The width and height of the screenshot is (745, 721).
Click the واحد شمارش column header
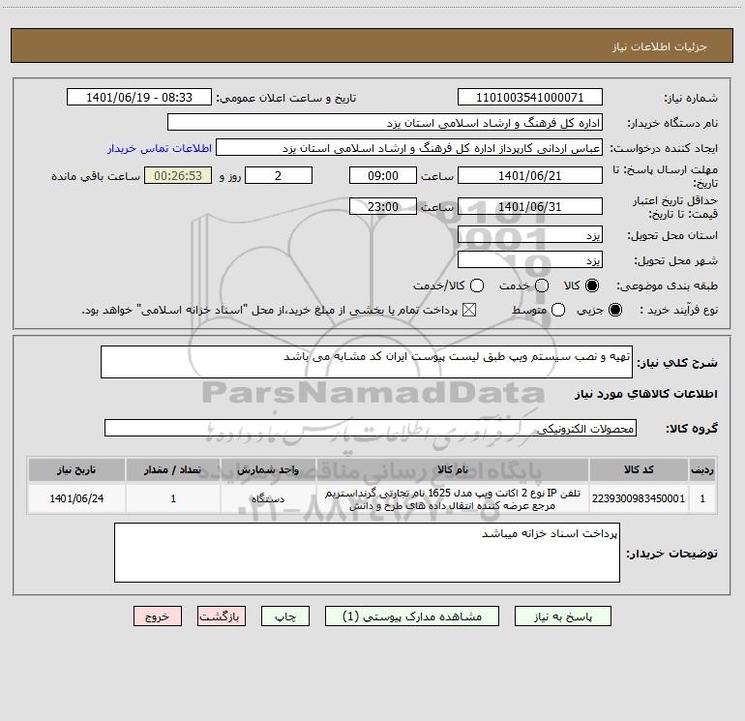tap(268, 469)
